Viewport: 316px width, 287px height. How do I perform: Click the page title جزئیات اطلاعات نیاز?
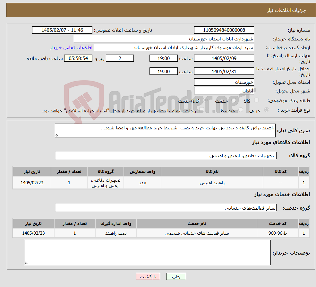tap(286, 10)
